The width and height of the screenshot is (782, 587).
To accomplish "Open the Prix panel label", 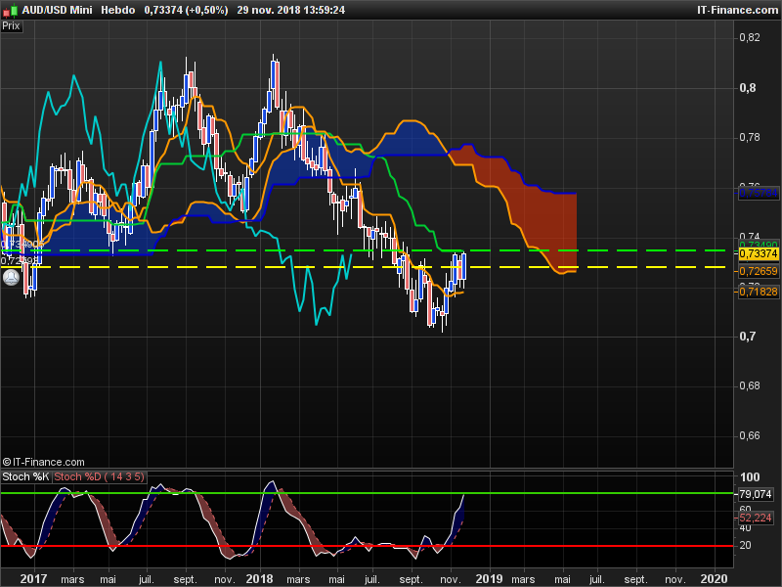I will 11,26.
